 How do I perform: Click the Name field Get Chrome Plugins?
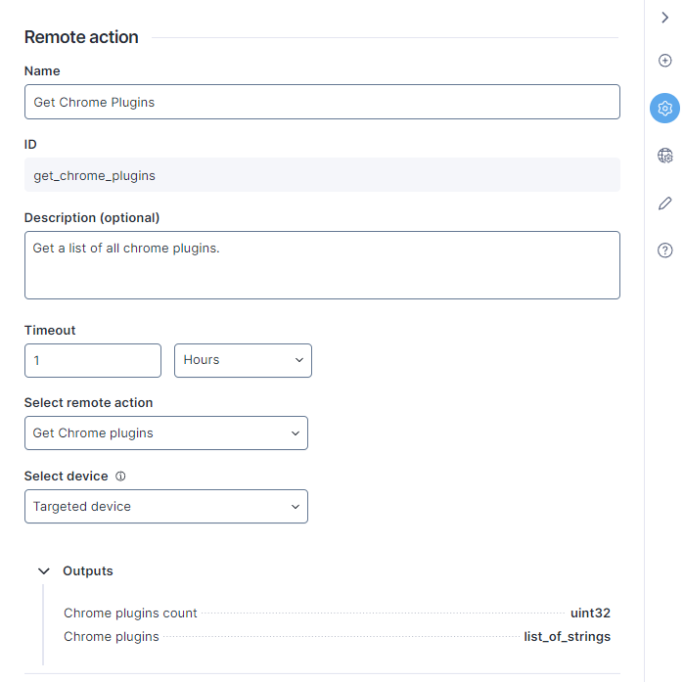[x=322, y=102]
